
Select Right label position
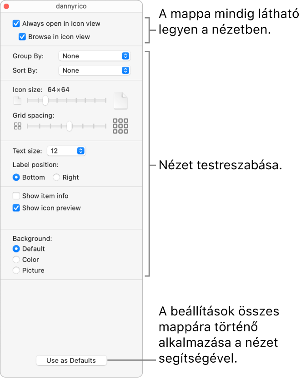56,177
